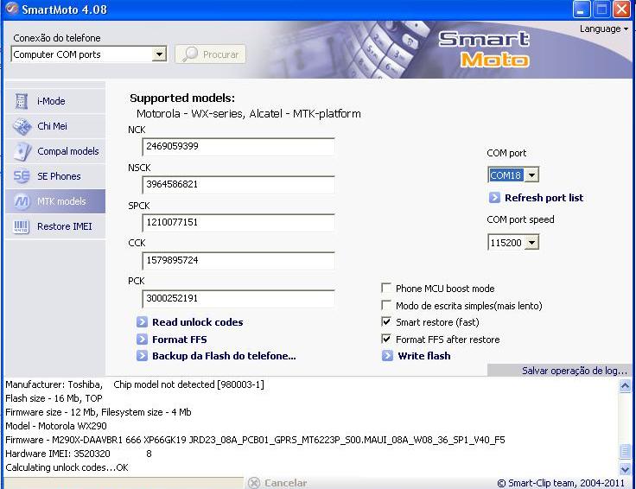Click the PCK code field
636x489 pixels.
click(x=238, y=299)
